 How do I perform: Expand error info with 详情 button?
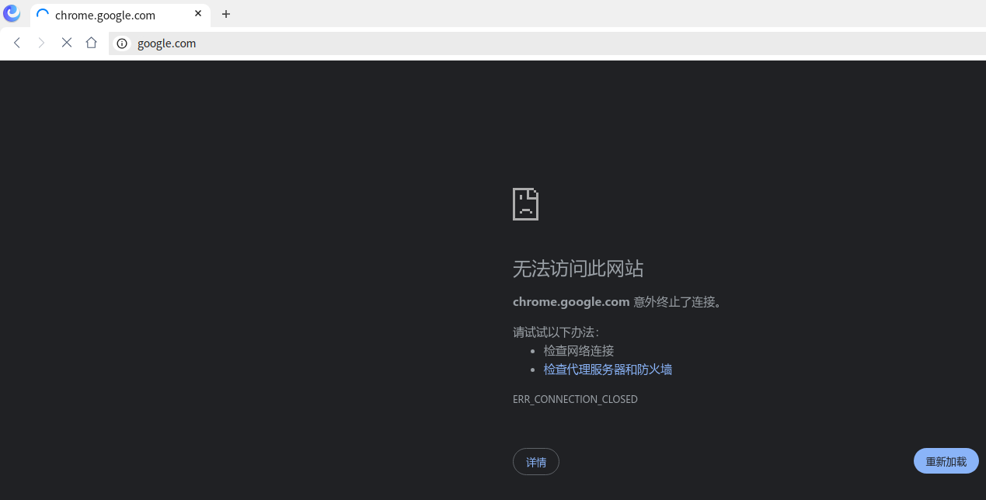pyautogui.click(x=536, y=462)
